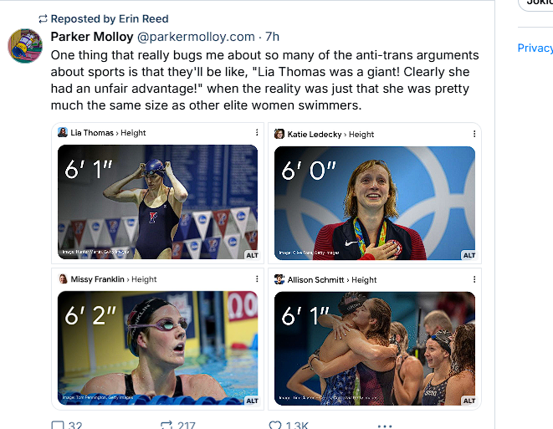Click the small Lia Thomas avatar icon

click(63, 133)
